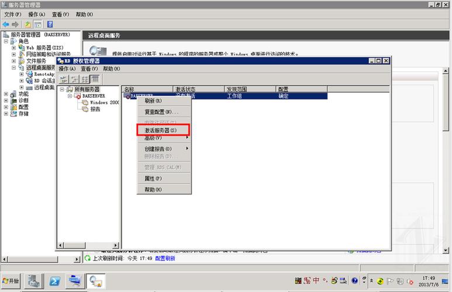The image size is (452, 292).
Task: Expand the 文件服务 node
Action: [x=14, y=61]
